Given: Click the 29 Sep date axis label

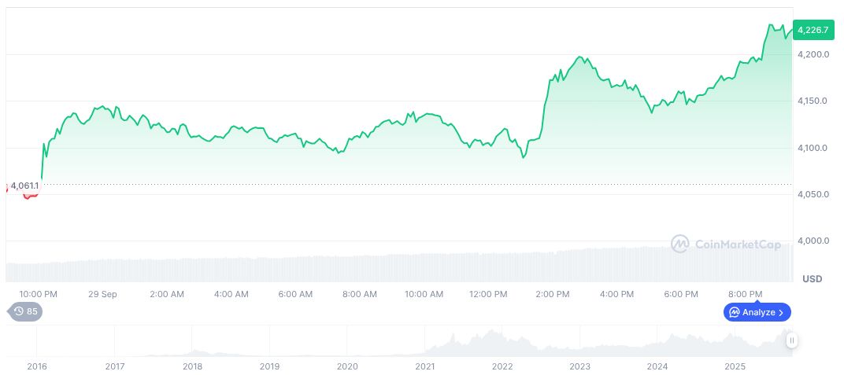Looking at the screenshot, I should tap(103, 294).
